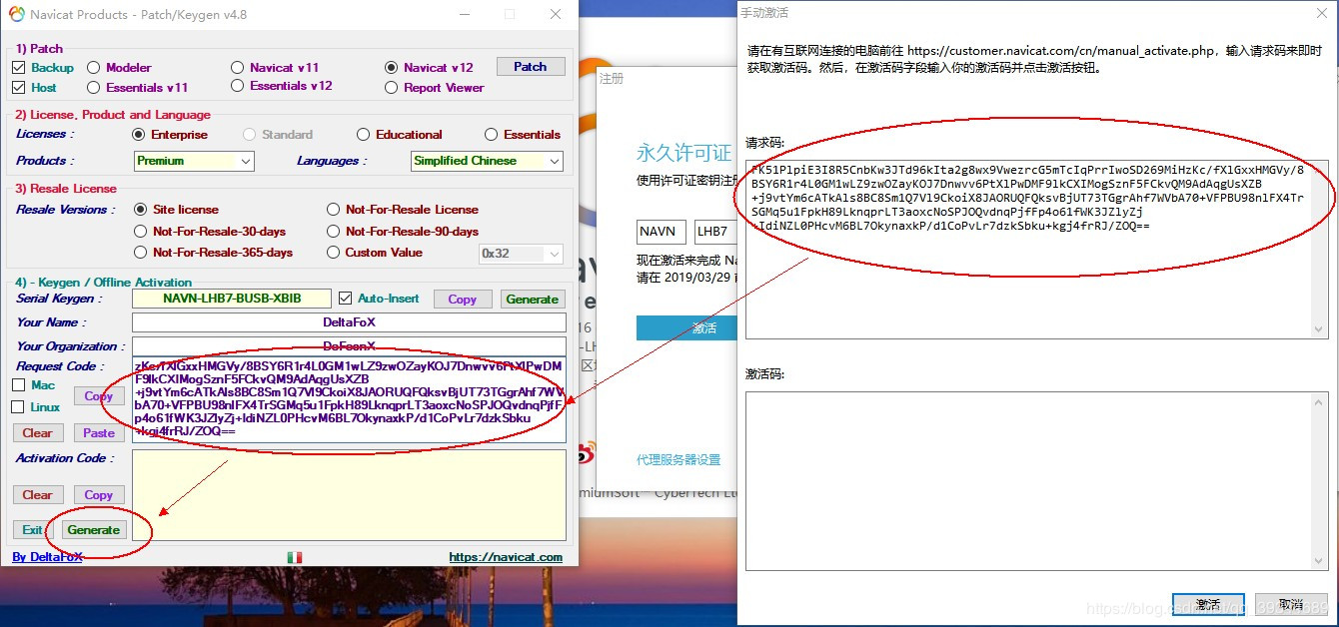This screenshot has width=1339, height=627.
Task: Click the Your Organization field
Action: point(349,346)
